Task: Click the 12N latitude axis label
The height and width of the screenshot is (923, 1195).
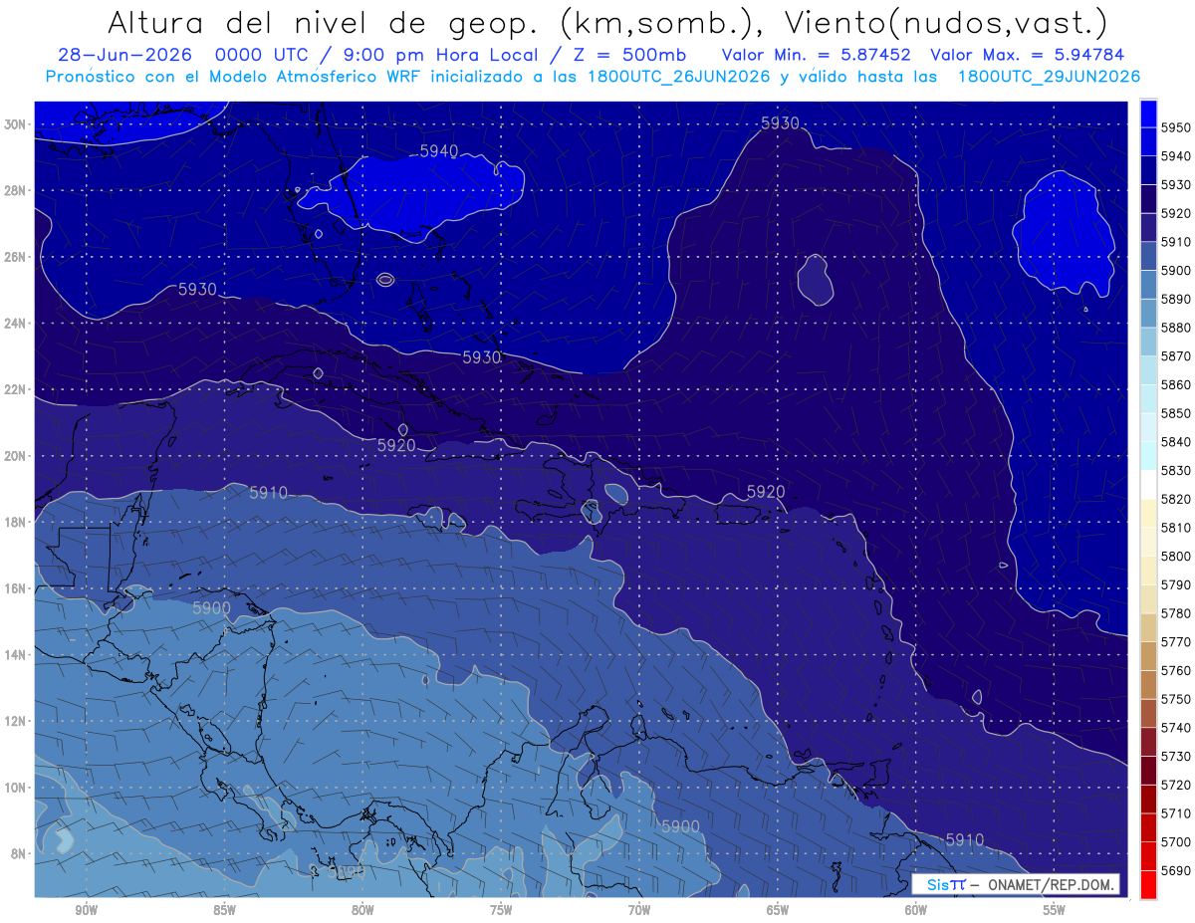Action: (14, 721)
